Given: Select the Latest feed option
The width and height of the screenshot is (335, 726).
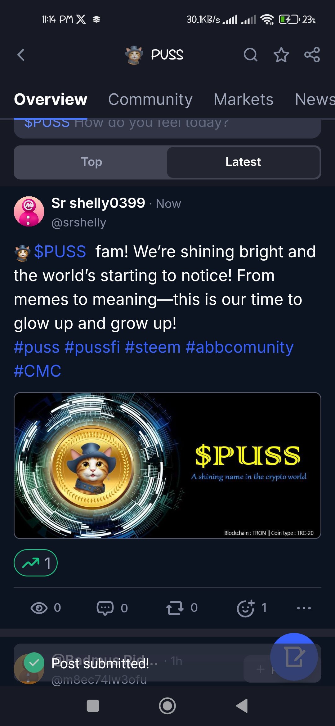Looking at the screenshot, I should tap(243, 162).
